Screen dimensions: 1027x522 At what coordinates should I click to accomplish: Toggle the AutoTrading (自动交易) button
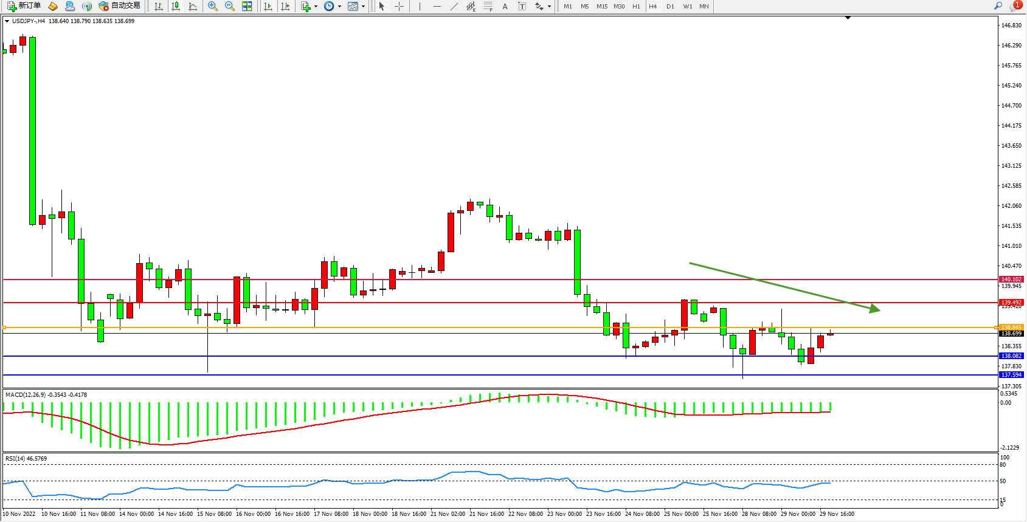pyautogui.click(x=120, y=6)
